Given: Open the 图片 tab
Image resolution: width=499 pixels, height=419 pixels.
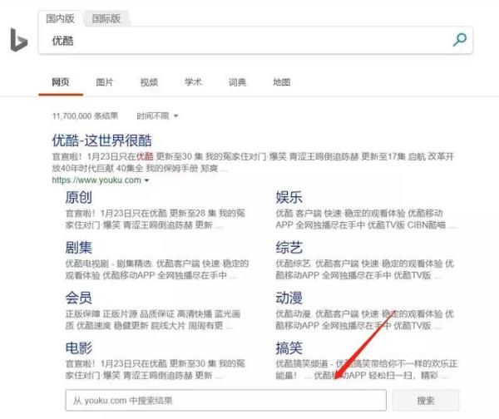Looking at the screenshot, I should [105, 82].
